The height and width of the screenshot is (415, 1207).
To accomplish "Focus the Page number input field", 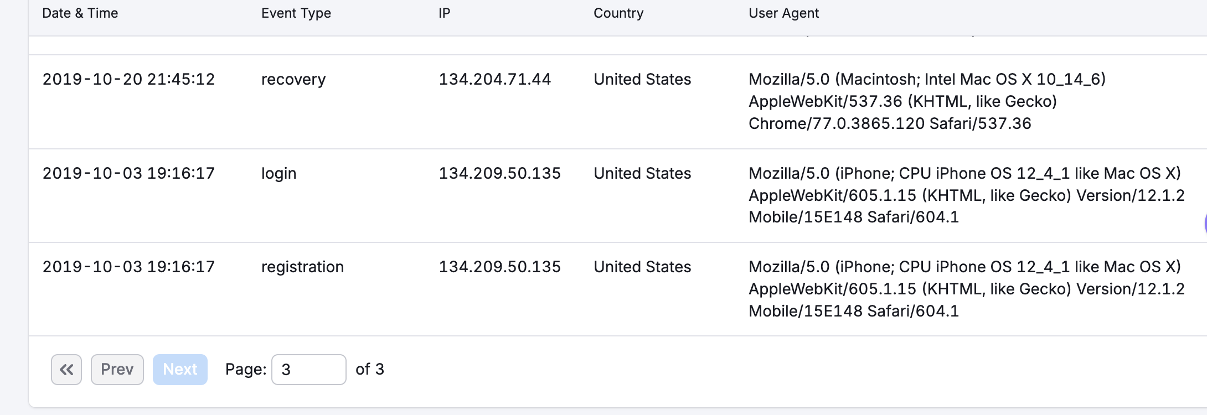I will [309, 370].
